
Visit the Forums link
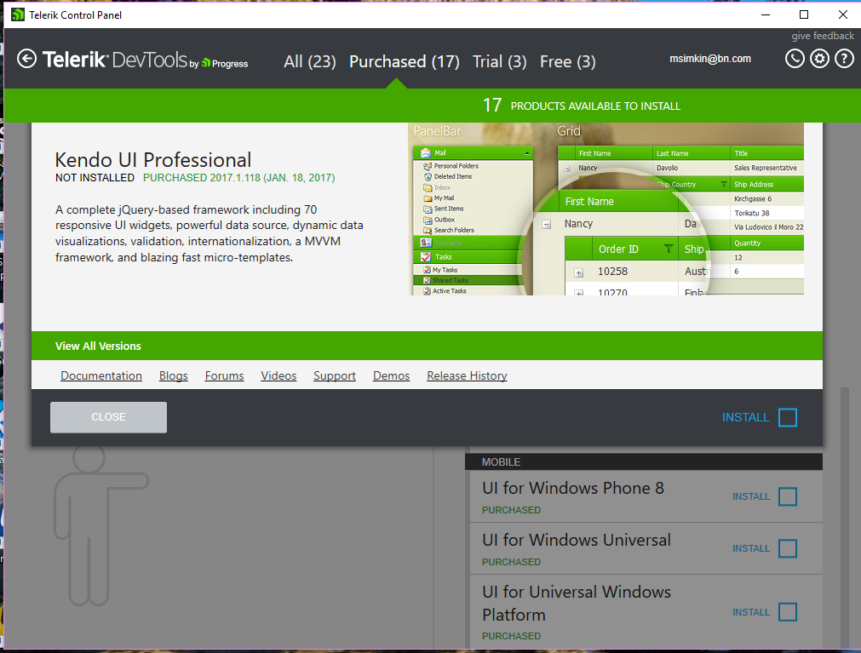click(224, 376)
